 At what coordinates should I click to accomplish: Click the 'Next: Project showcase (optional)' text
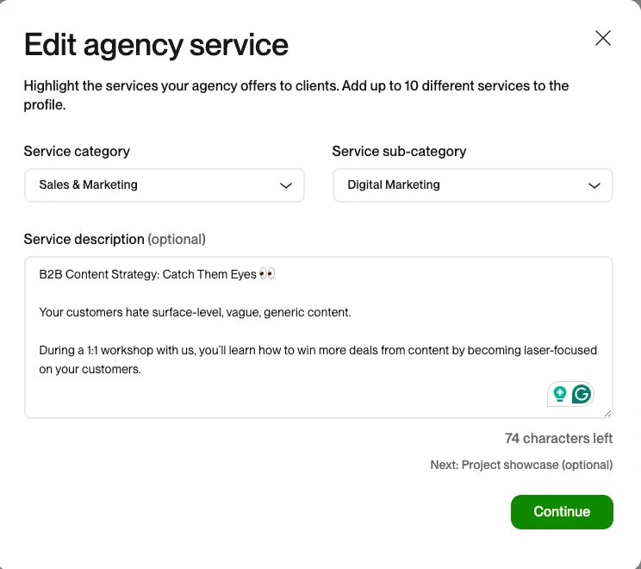521,465
